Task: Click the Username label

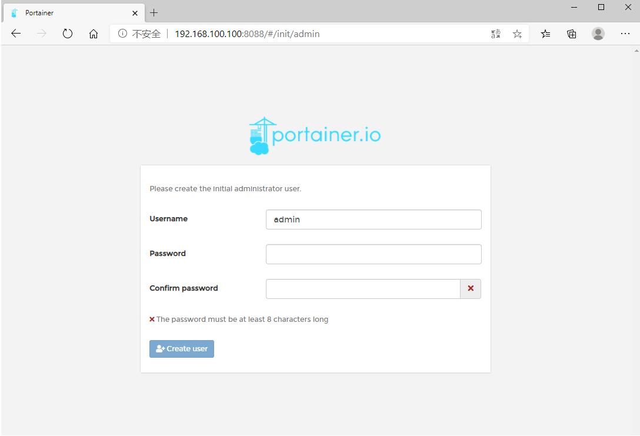Action: point(169,219)
